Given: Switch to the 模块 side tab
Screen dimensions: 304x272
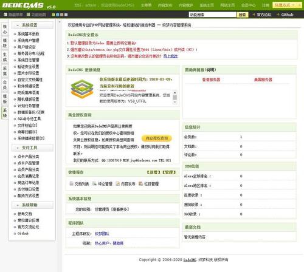Looking at the screenshot, I should (5, 43).
